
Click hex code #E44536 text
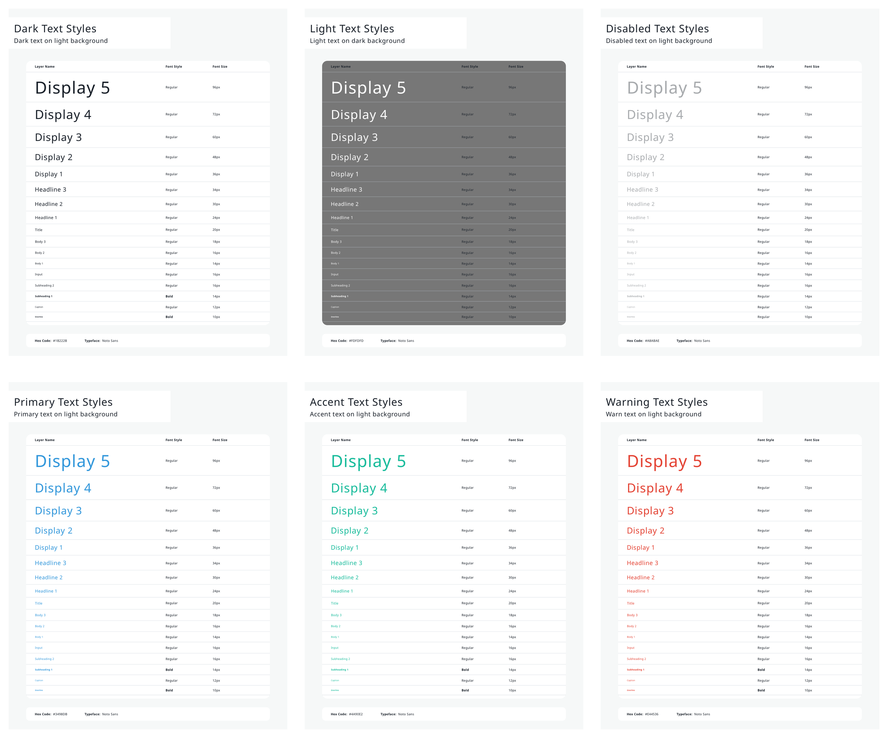[651, 714]
